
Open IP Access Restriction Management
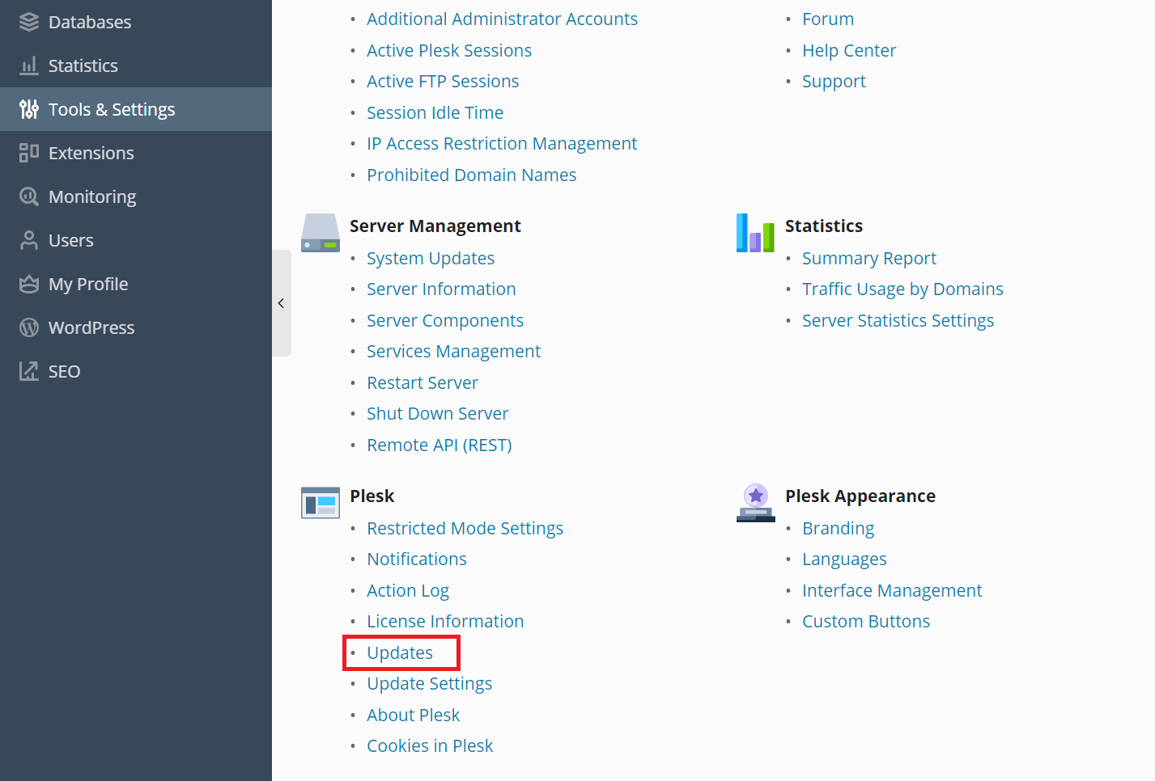click(x=502, y=143)
